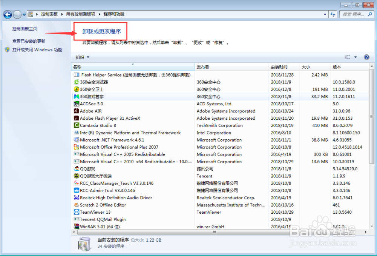Select Scratch 2 Offline Editor icon
Screen dimensions: 377x256
[77, 205]
